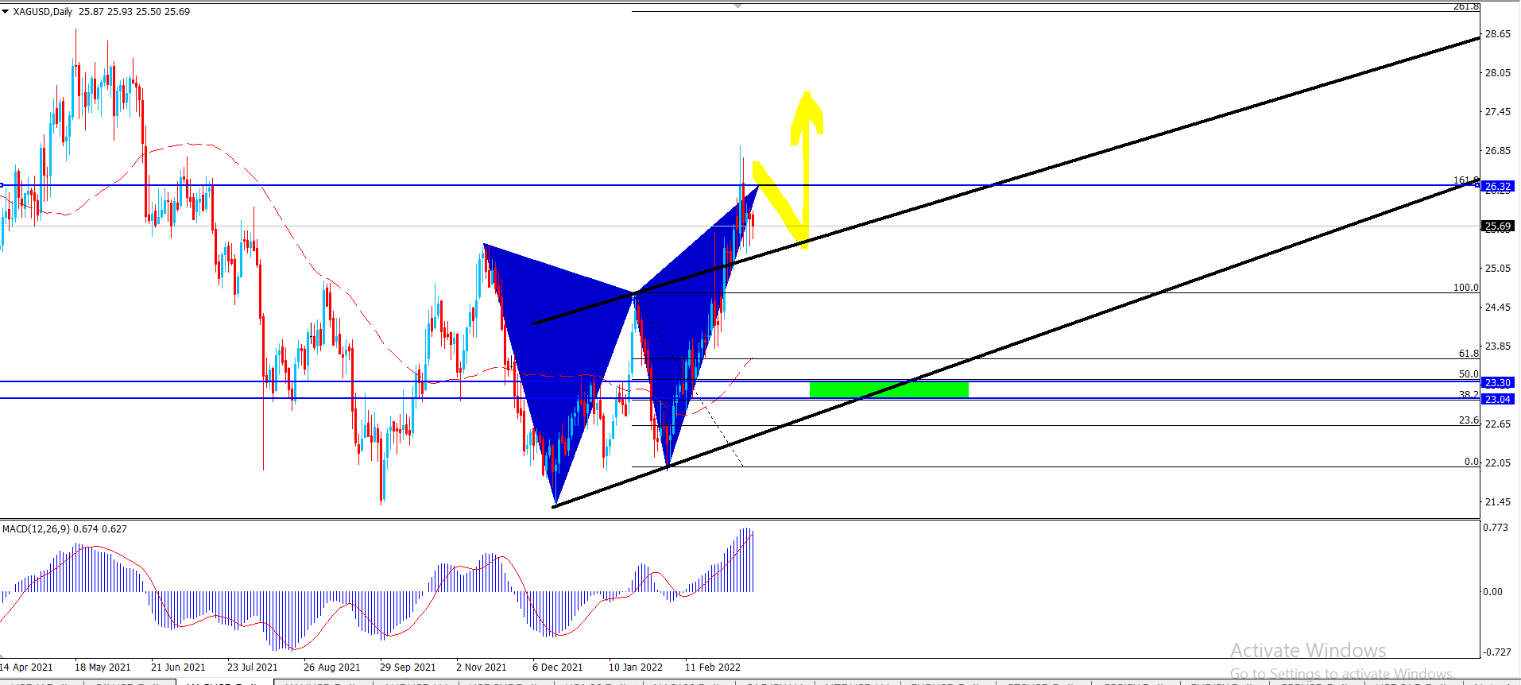
Task: Click the chart shift triangle marker at top
Action: 738,6
